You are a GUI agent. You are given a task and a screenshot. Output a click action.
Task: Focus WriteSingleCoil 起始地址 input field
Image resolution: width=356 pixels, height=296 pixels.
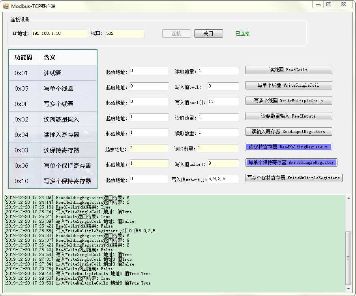coord(149,86)
